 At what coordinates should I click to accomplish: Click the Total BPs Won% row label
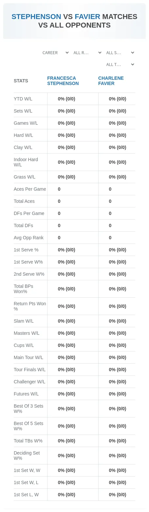[24, 289]
